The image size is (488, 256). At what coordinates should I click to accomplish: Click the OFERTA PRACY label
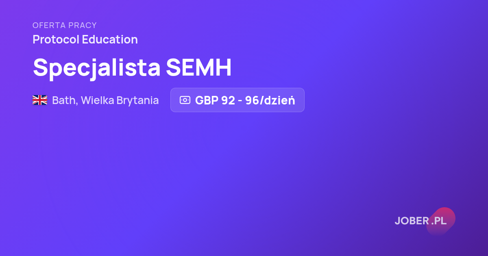coord(65,25)
